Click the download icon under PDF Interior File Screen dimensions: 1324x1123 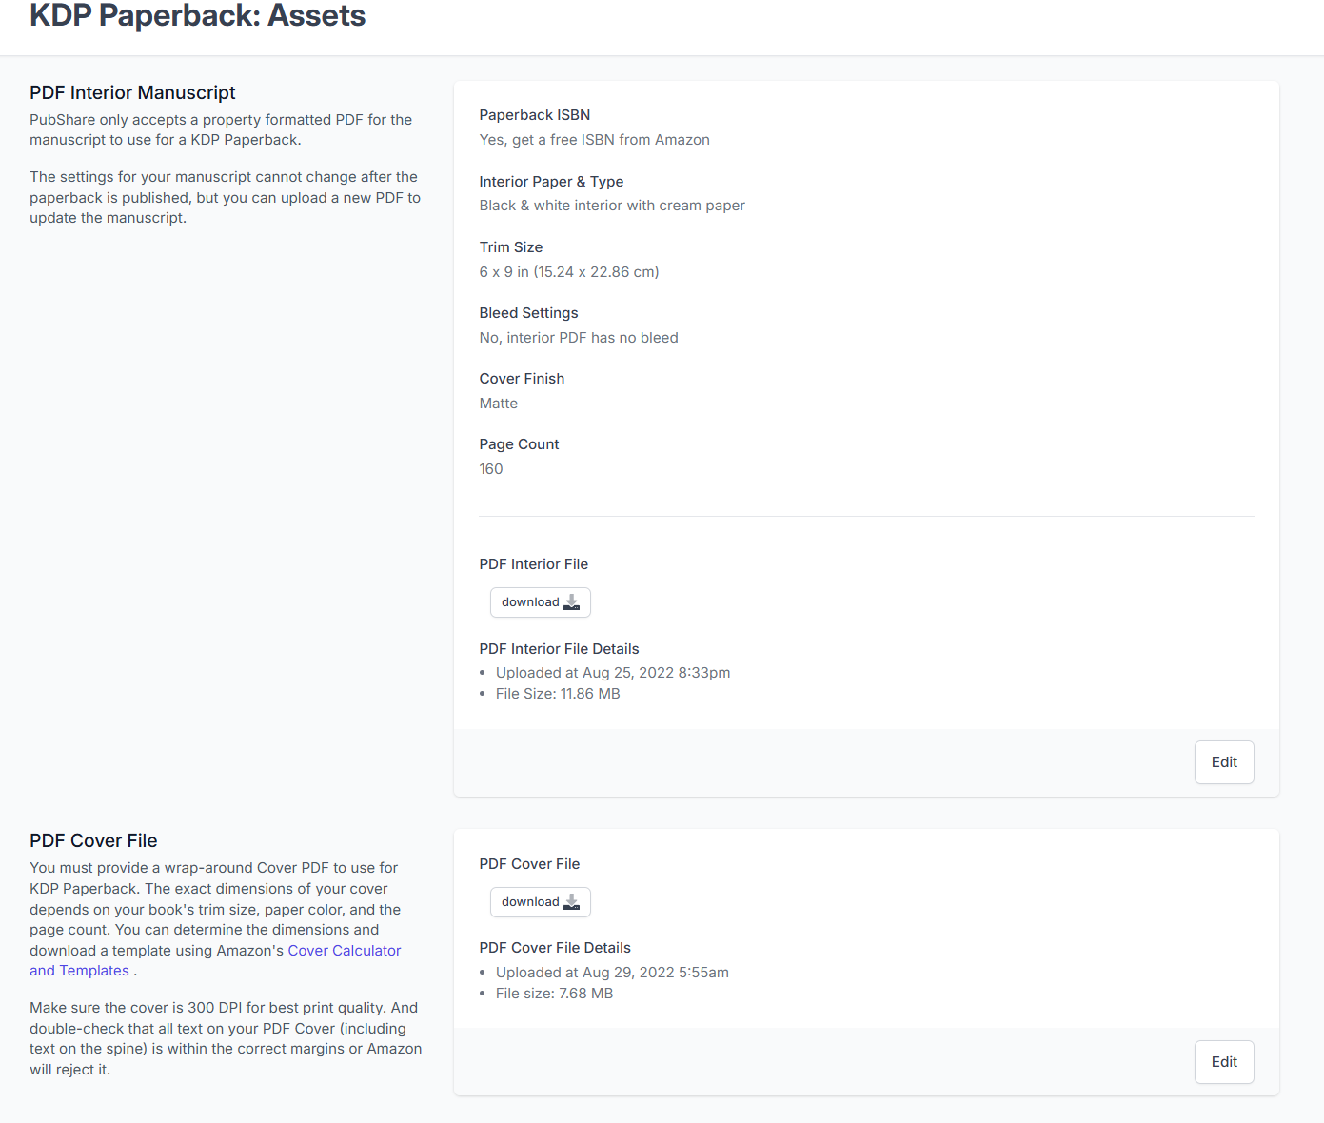(x=571, y=602)
